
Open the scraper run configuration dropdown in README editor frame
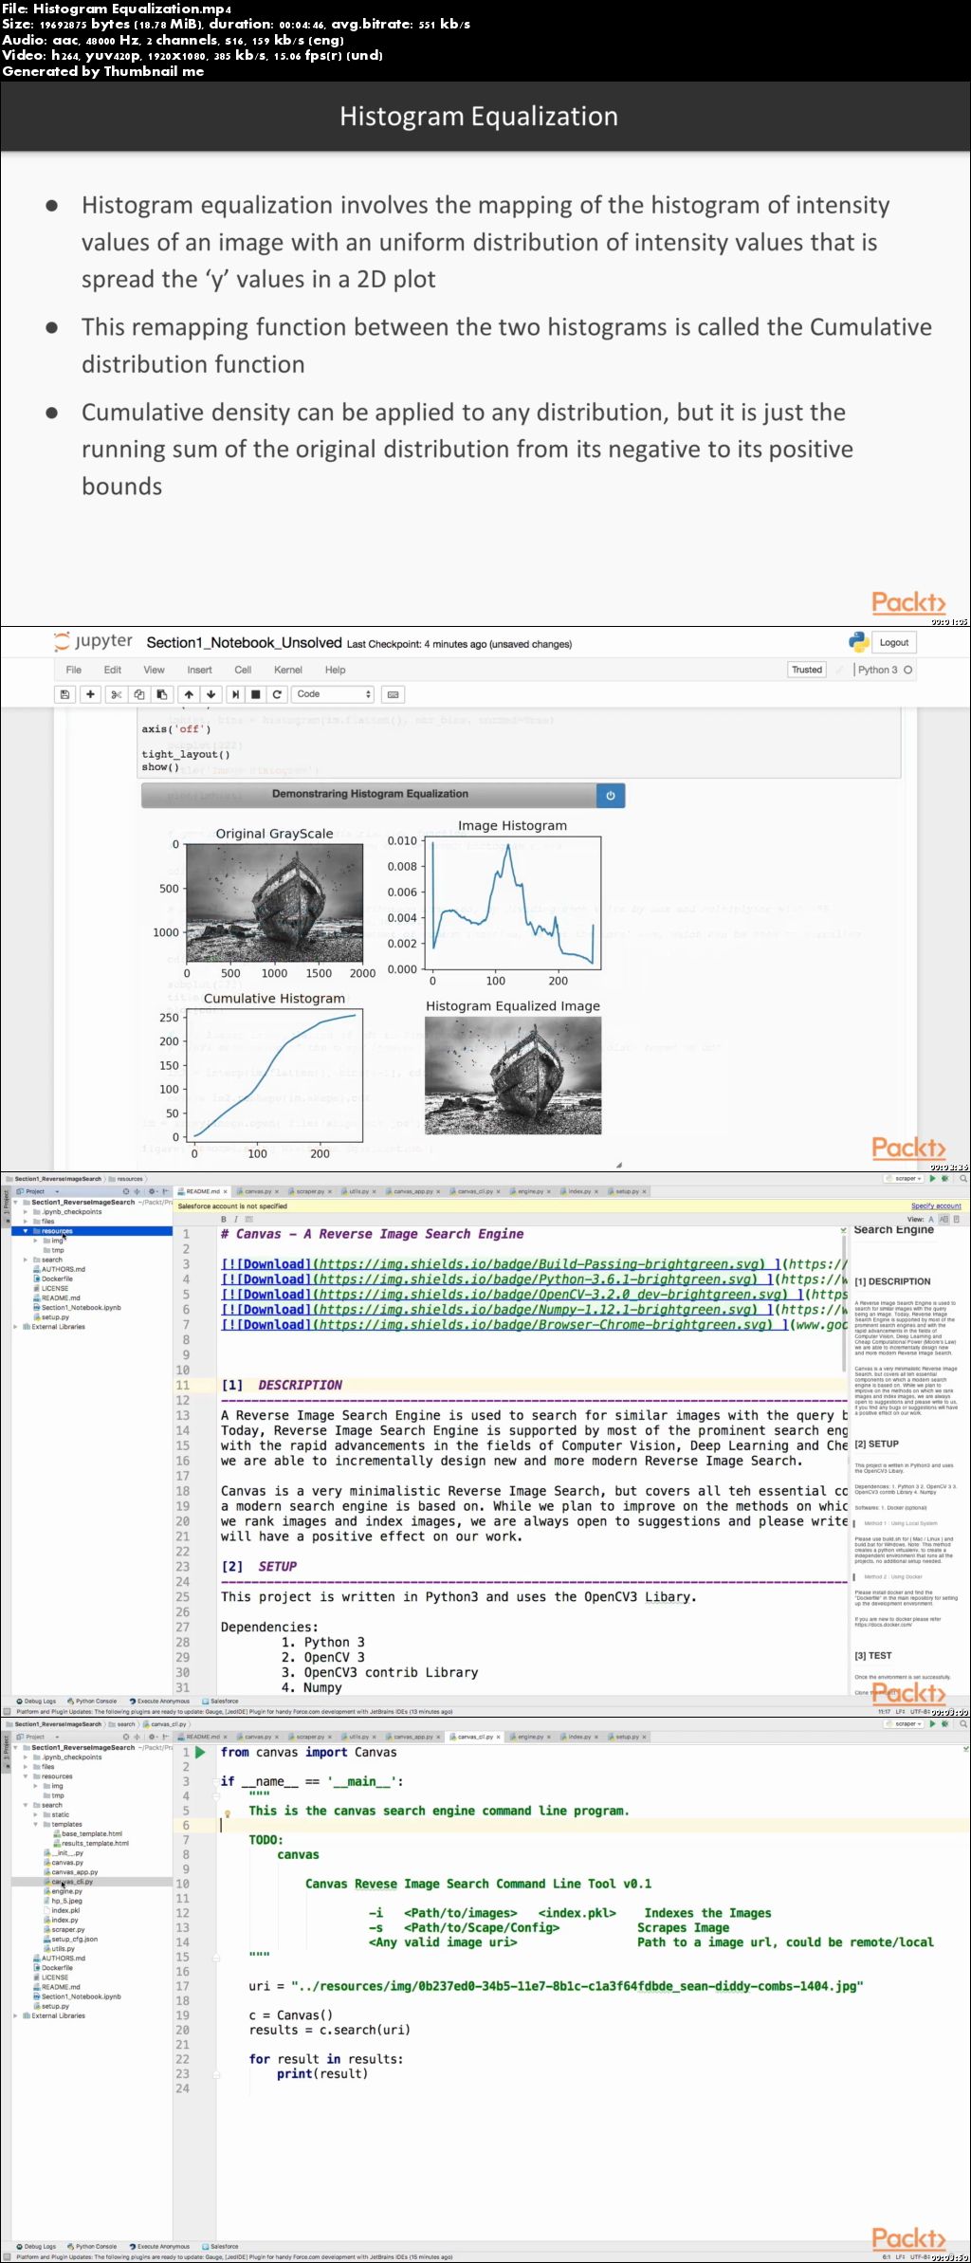point(907,1179)
